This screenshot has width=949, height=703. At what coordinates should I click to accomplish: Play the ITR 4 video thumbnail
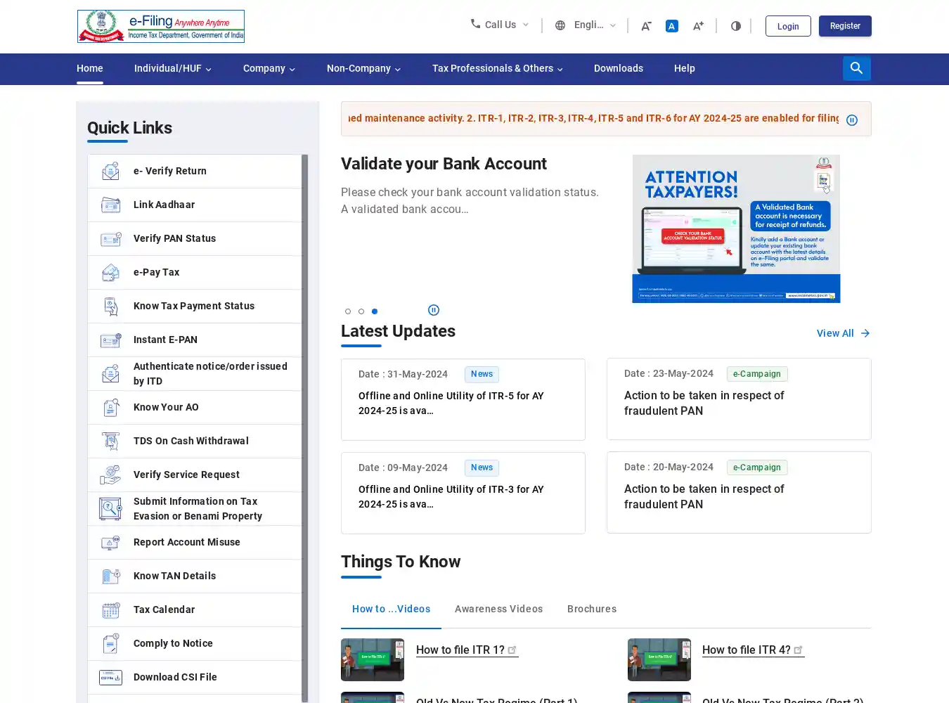pos(659,659)
